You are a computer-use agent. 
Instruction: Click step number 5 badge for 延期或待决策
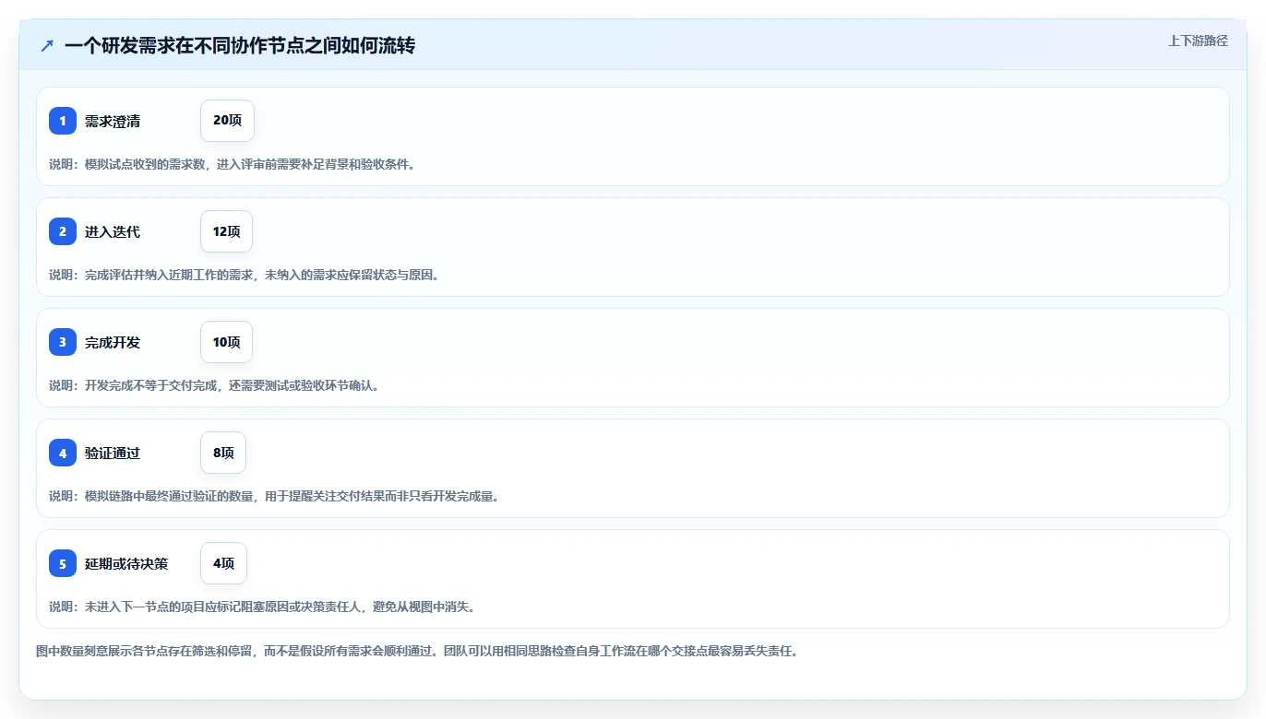pyautogui.click(x=63, y=563)
